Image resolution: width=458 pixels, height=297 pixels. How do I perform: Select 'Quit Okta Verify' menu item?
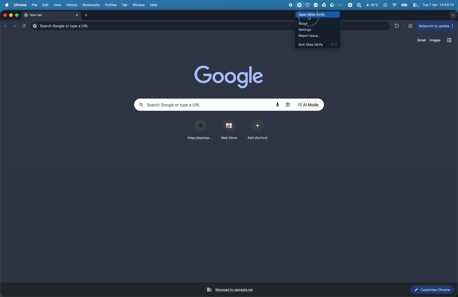coord(318,44)
